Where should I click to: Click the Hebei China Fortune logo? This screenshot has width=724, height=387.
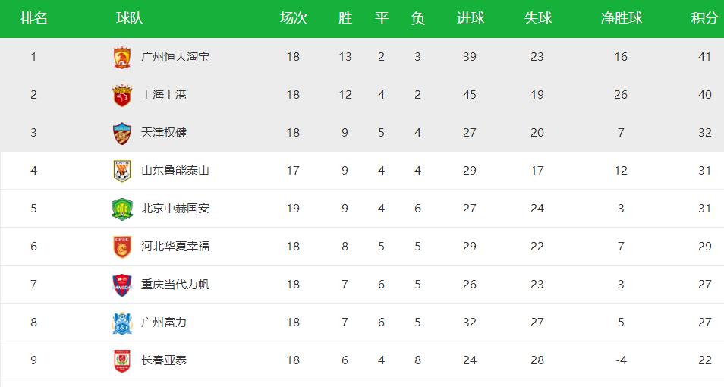(x=121, y=247)
